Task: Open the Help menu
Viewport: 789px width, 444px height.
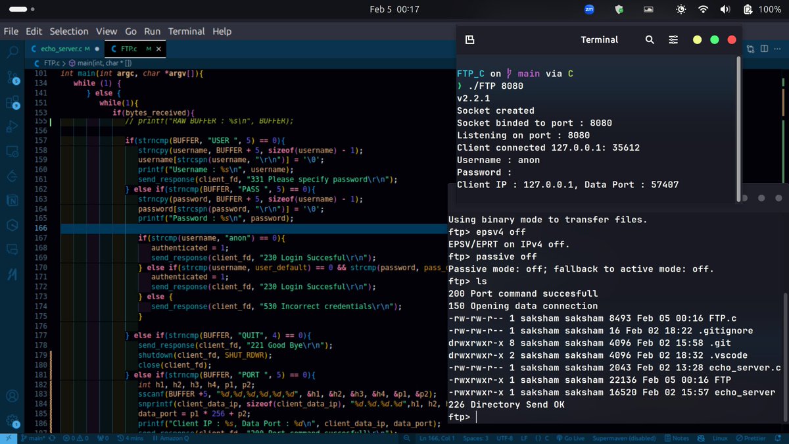Action: click(x=222, y=31)
